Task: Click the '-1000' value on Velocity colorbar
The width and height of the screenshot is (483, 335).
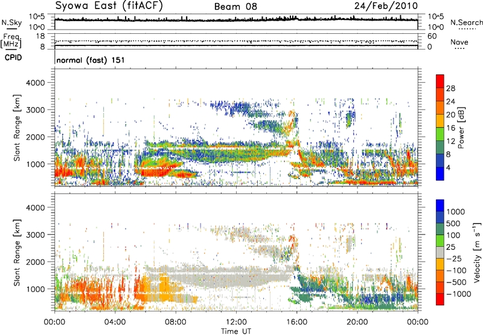Action: pyautogui.click(x=458, y=294)
